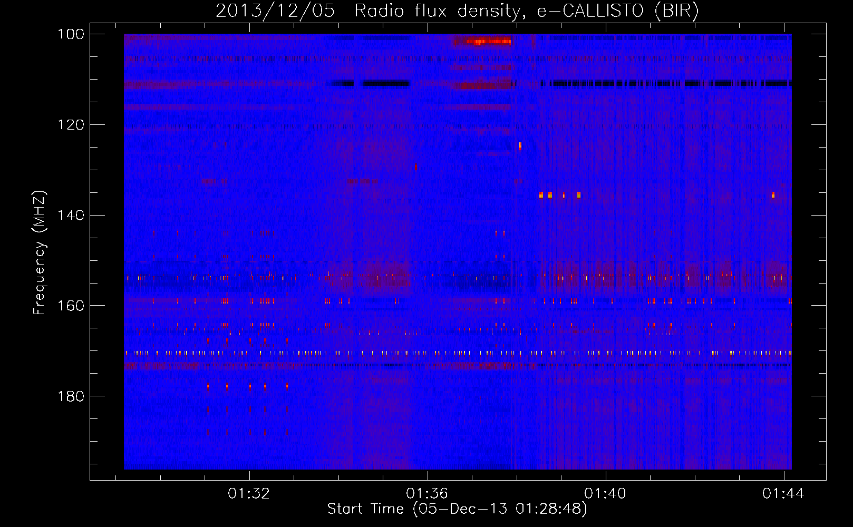853x527 pixels.
Task: Click the '01:32' time tick label
Action: click(x=248, y=493)
